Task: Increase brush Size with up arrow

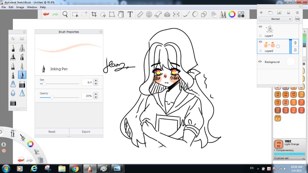Action: pos(96,80)
